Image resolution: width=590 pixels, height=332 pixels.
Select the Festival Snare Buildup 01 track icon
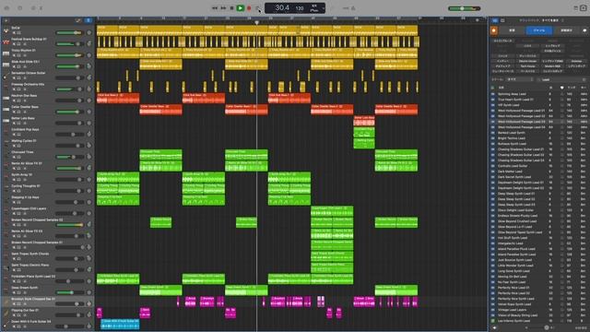click(6, 41)
